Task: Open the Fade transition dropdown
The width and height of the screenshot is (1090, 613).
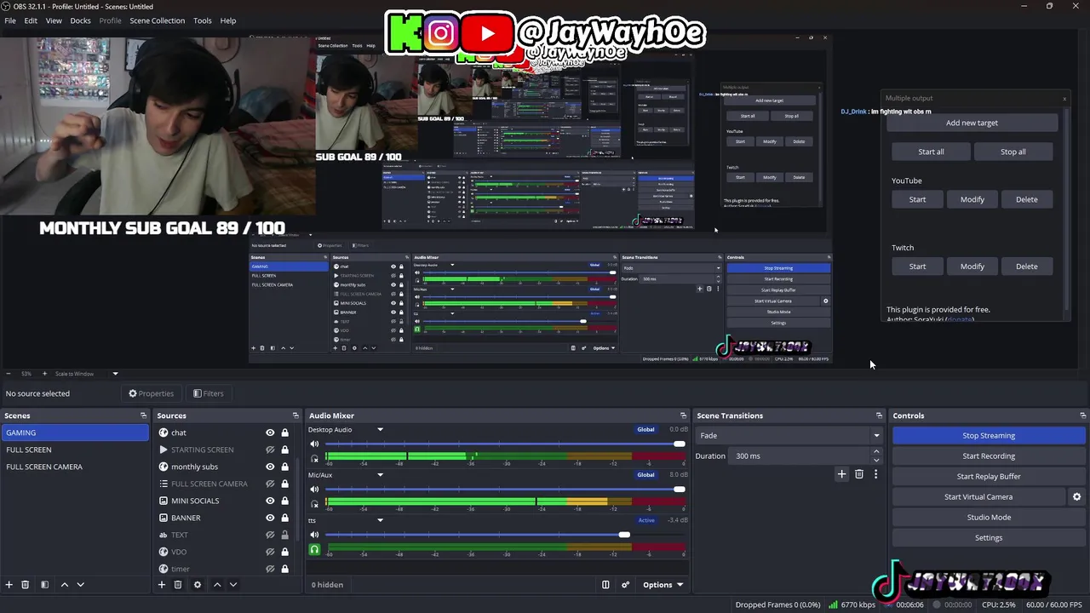Action: pyautogui.click(x=789, y=435)
